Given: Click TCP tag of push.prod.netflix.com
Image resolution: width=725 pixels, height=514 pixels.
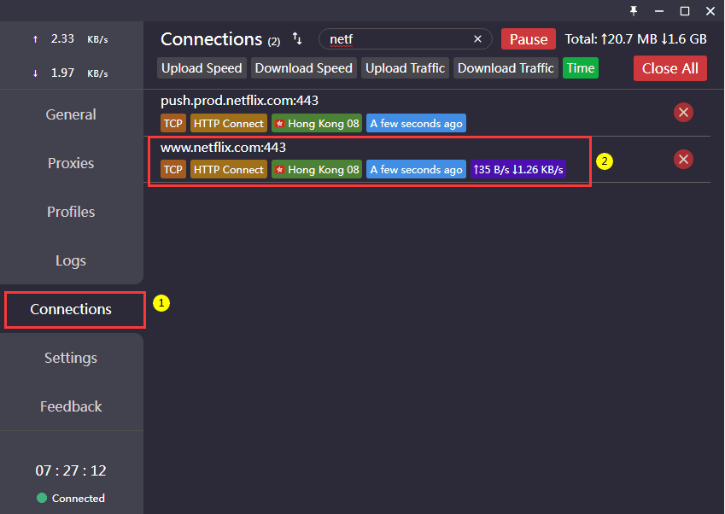Looking at the screenshot, I should coord(173,124).
